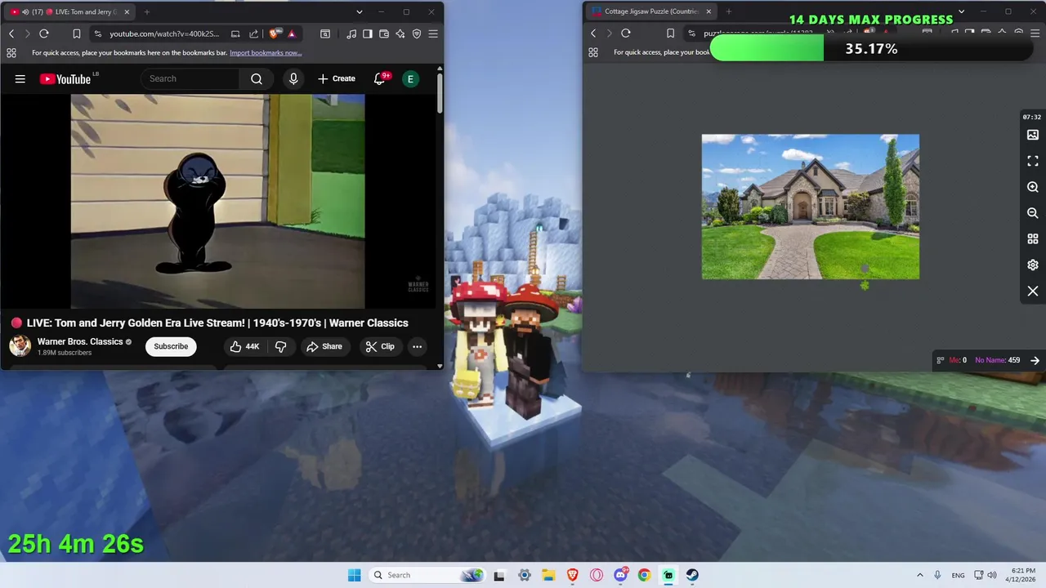Open browser main menu in YouTube window
The height and width of the screenshot is (588, 1046).
click(x=433, y=33)
